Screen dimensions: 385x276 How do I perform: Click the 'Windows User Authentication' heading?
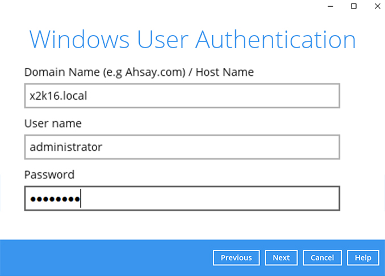point(192,40)
